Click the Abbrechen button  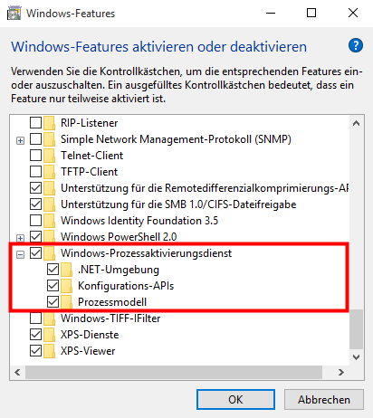(x=324, y=400)
